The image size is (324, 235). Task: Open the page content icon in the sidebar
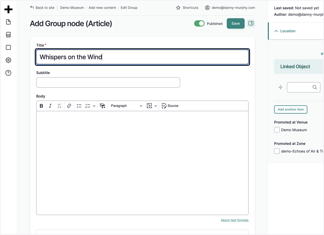coord(8,22)
